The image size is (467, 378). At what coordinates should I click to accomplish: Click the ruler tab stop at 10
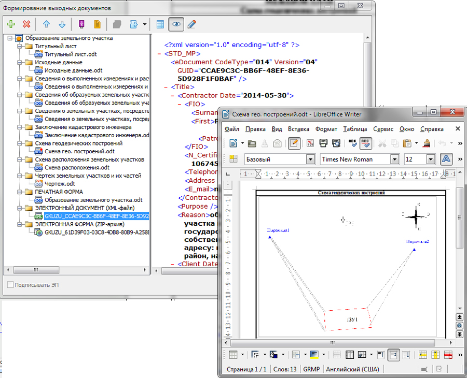(361, 174)
